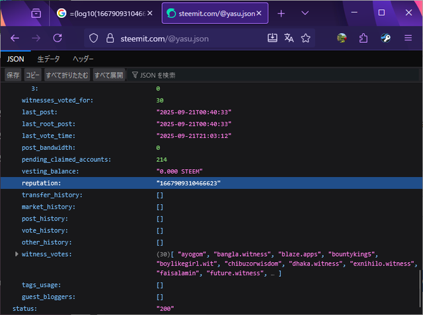This screenshot has height=315, width=423.
Task: Select the status value "200"
Action: click(165, 309)
